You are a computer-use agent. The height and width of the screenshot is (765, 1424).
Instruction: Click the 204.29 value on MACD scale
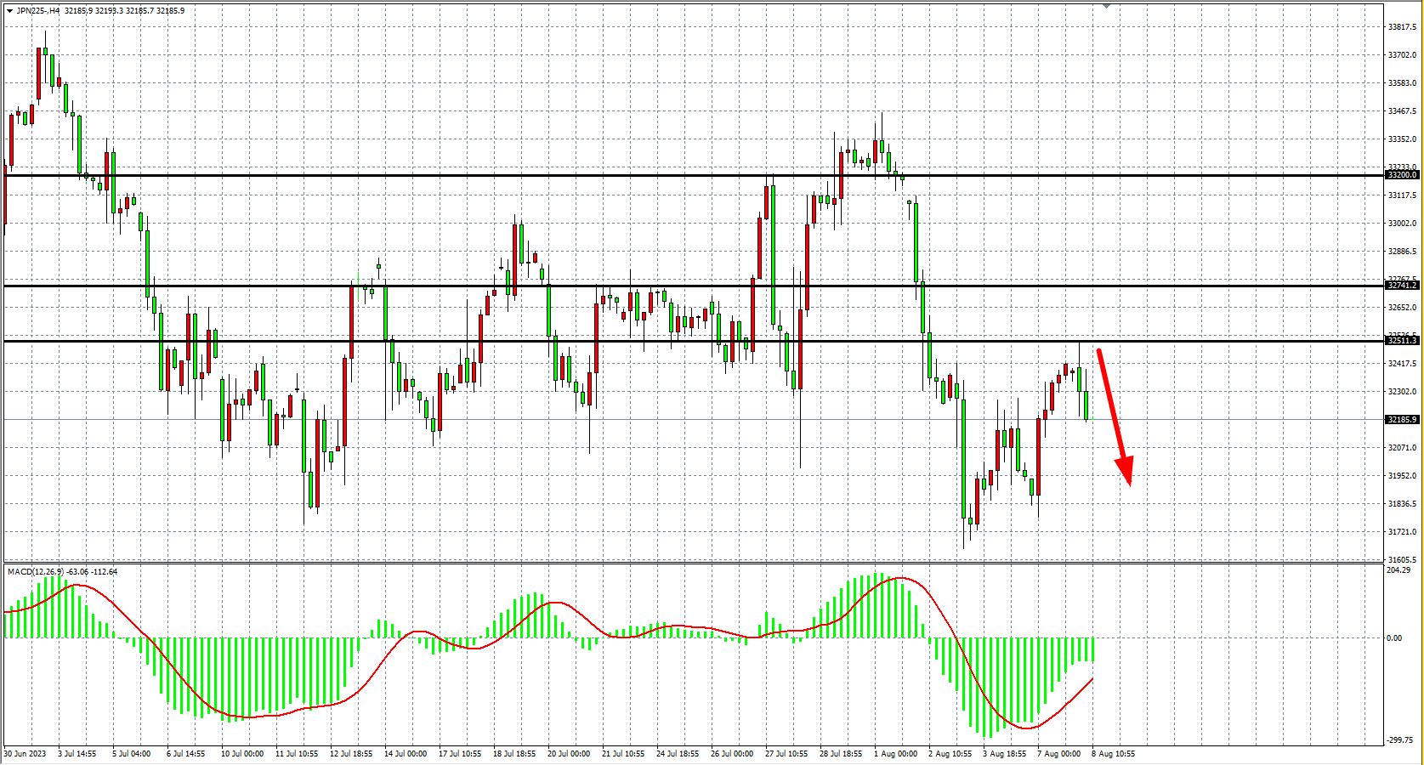[x=1398, y=570]
